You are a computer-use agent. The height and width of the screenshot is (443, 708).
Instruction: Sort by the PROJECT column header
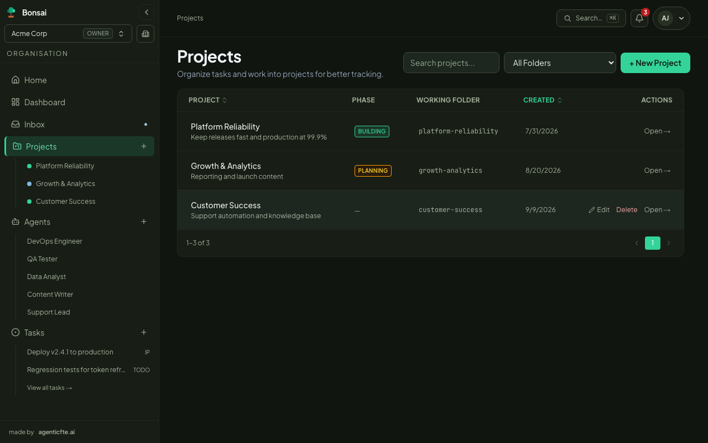click(208, 100)
